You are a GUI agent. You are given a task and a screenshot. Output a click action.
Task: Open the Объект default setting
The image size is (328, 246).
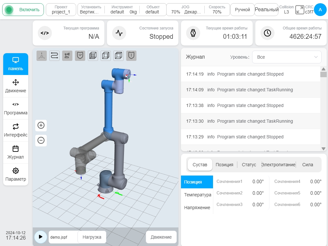[x=153, y=10]
